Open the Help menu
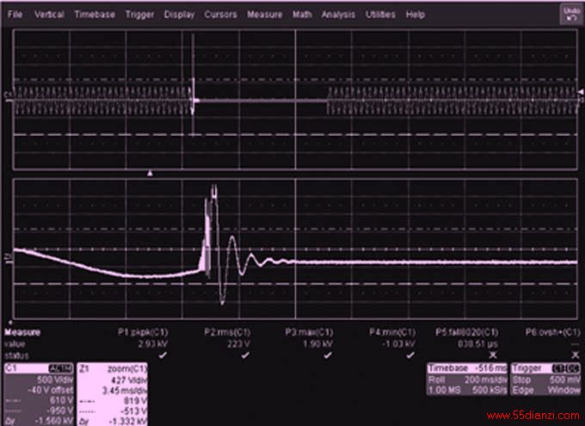The image size is (585, 426). pos(416,15)
